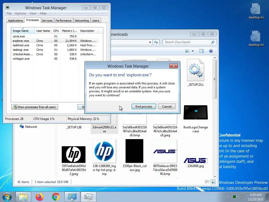Select the upper desktop.ini desktop icon

click(256, 11)
